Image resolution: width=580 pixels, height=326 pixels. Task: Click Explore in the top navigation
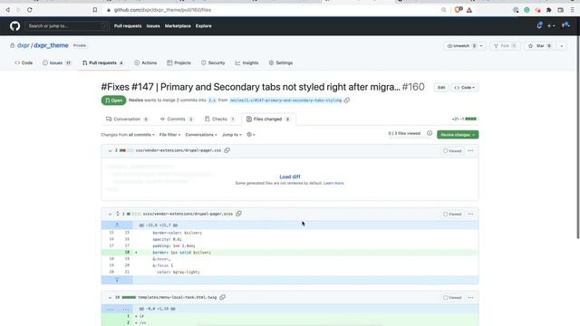[x=203, y=26]
